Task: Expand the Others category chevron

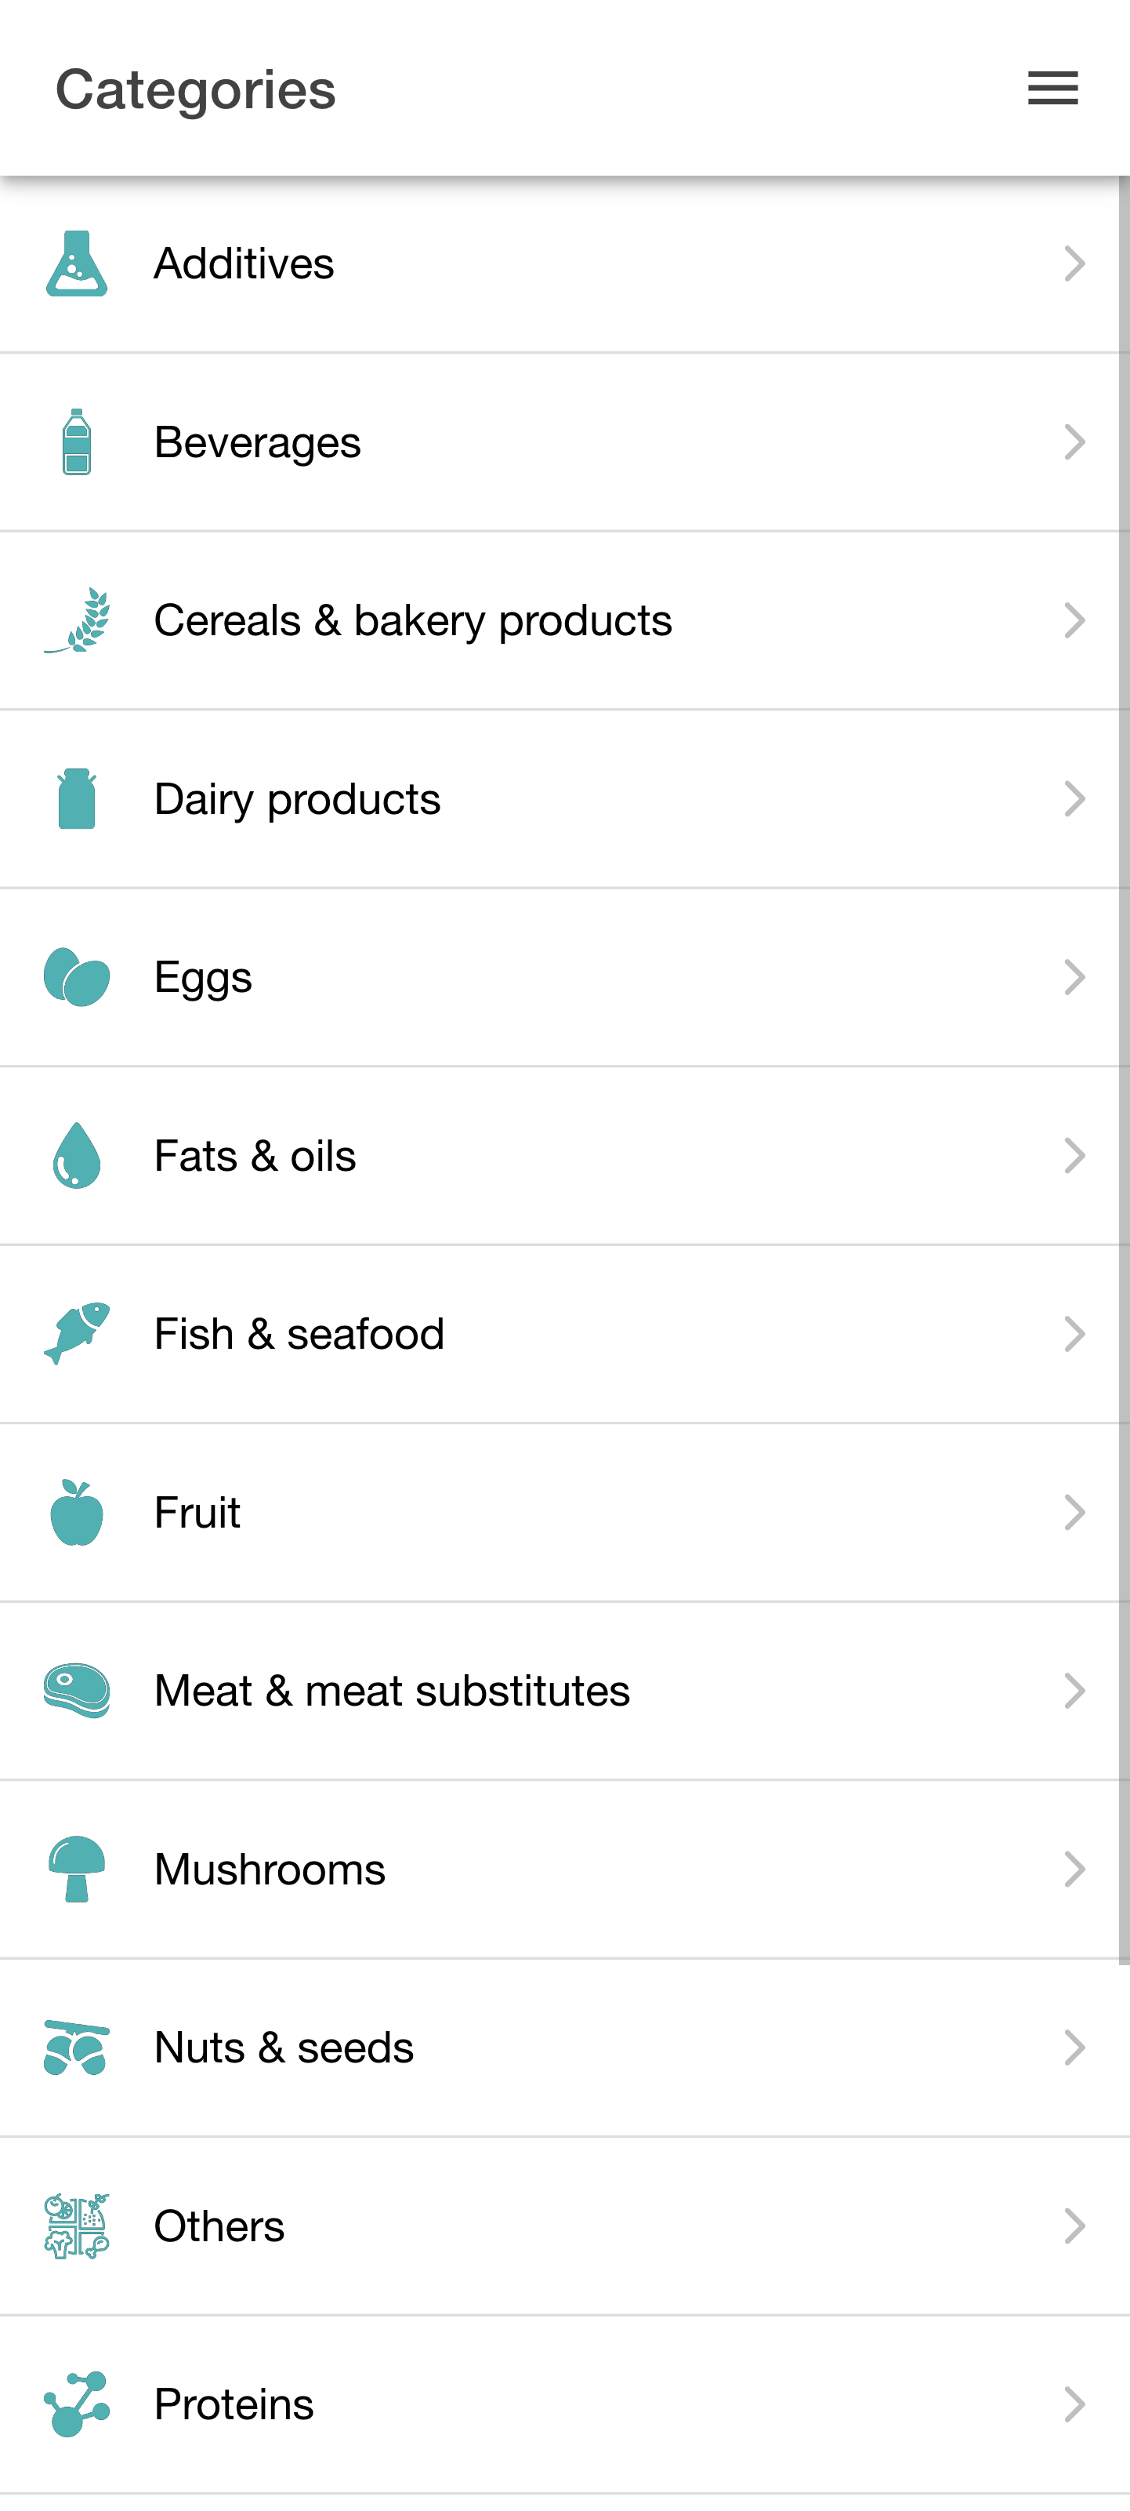Action: click(1074, 2226)
